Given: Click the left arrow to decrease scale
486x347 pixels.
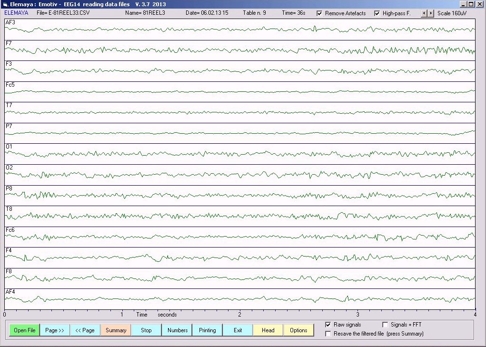Looking at the screenshot, I should point(425,13).
